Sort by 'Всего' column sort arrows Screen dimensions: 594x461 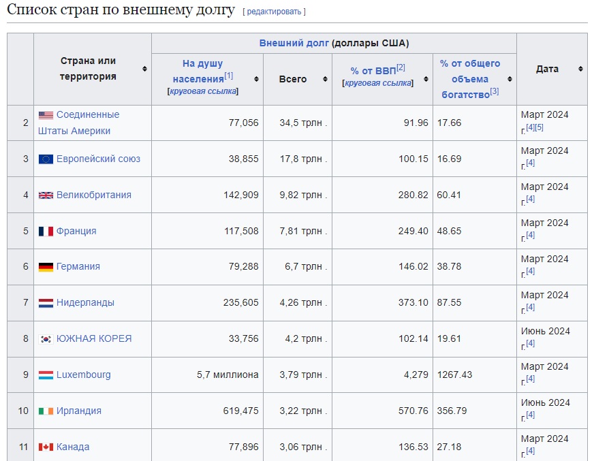pyautogui.click(x=325, y=79)
